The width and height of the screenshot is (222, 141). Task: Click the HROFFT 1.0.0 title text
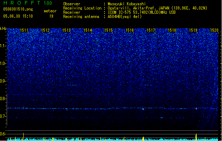click(28, 3)
